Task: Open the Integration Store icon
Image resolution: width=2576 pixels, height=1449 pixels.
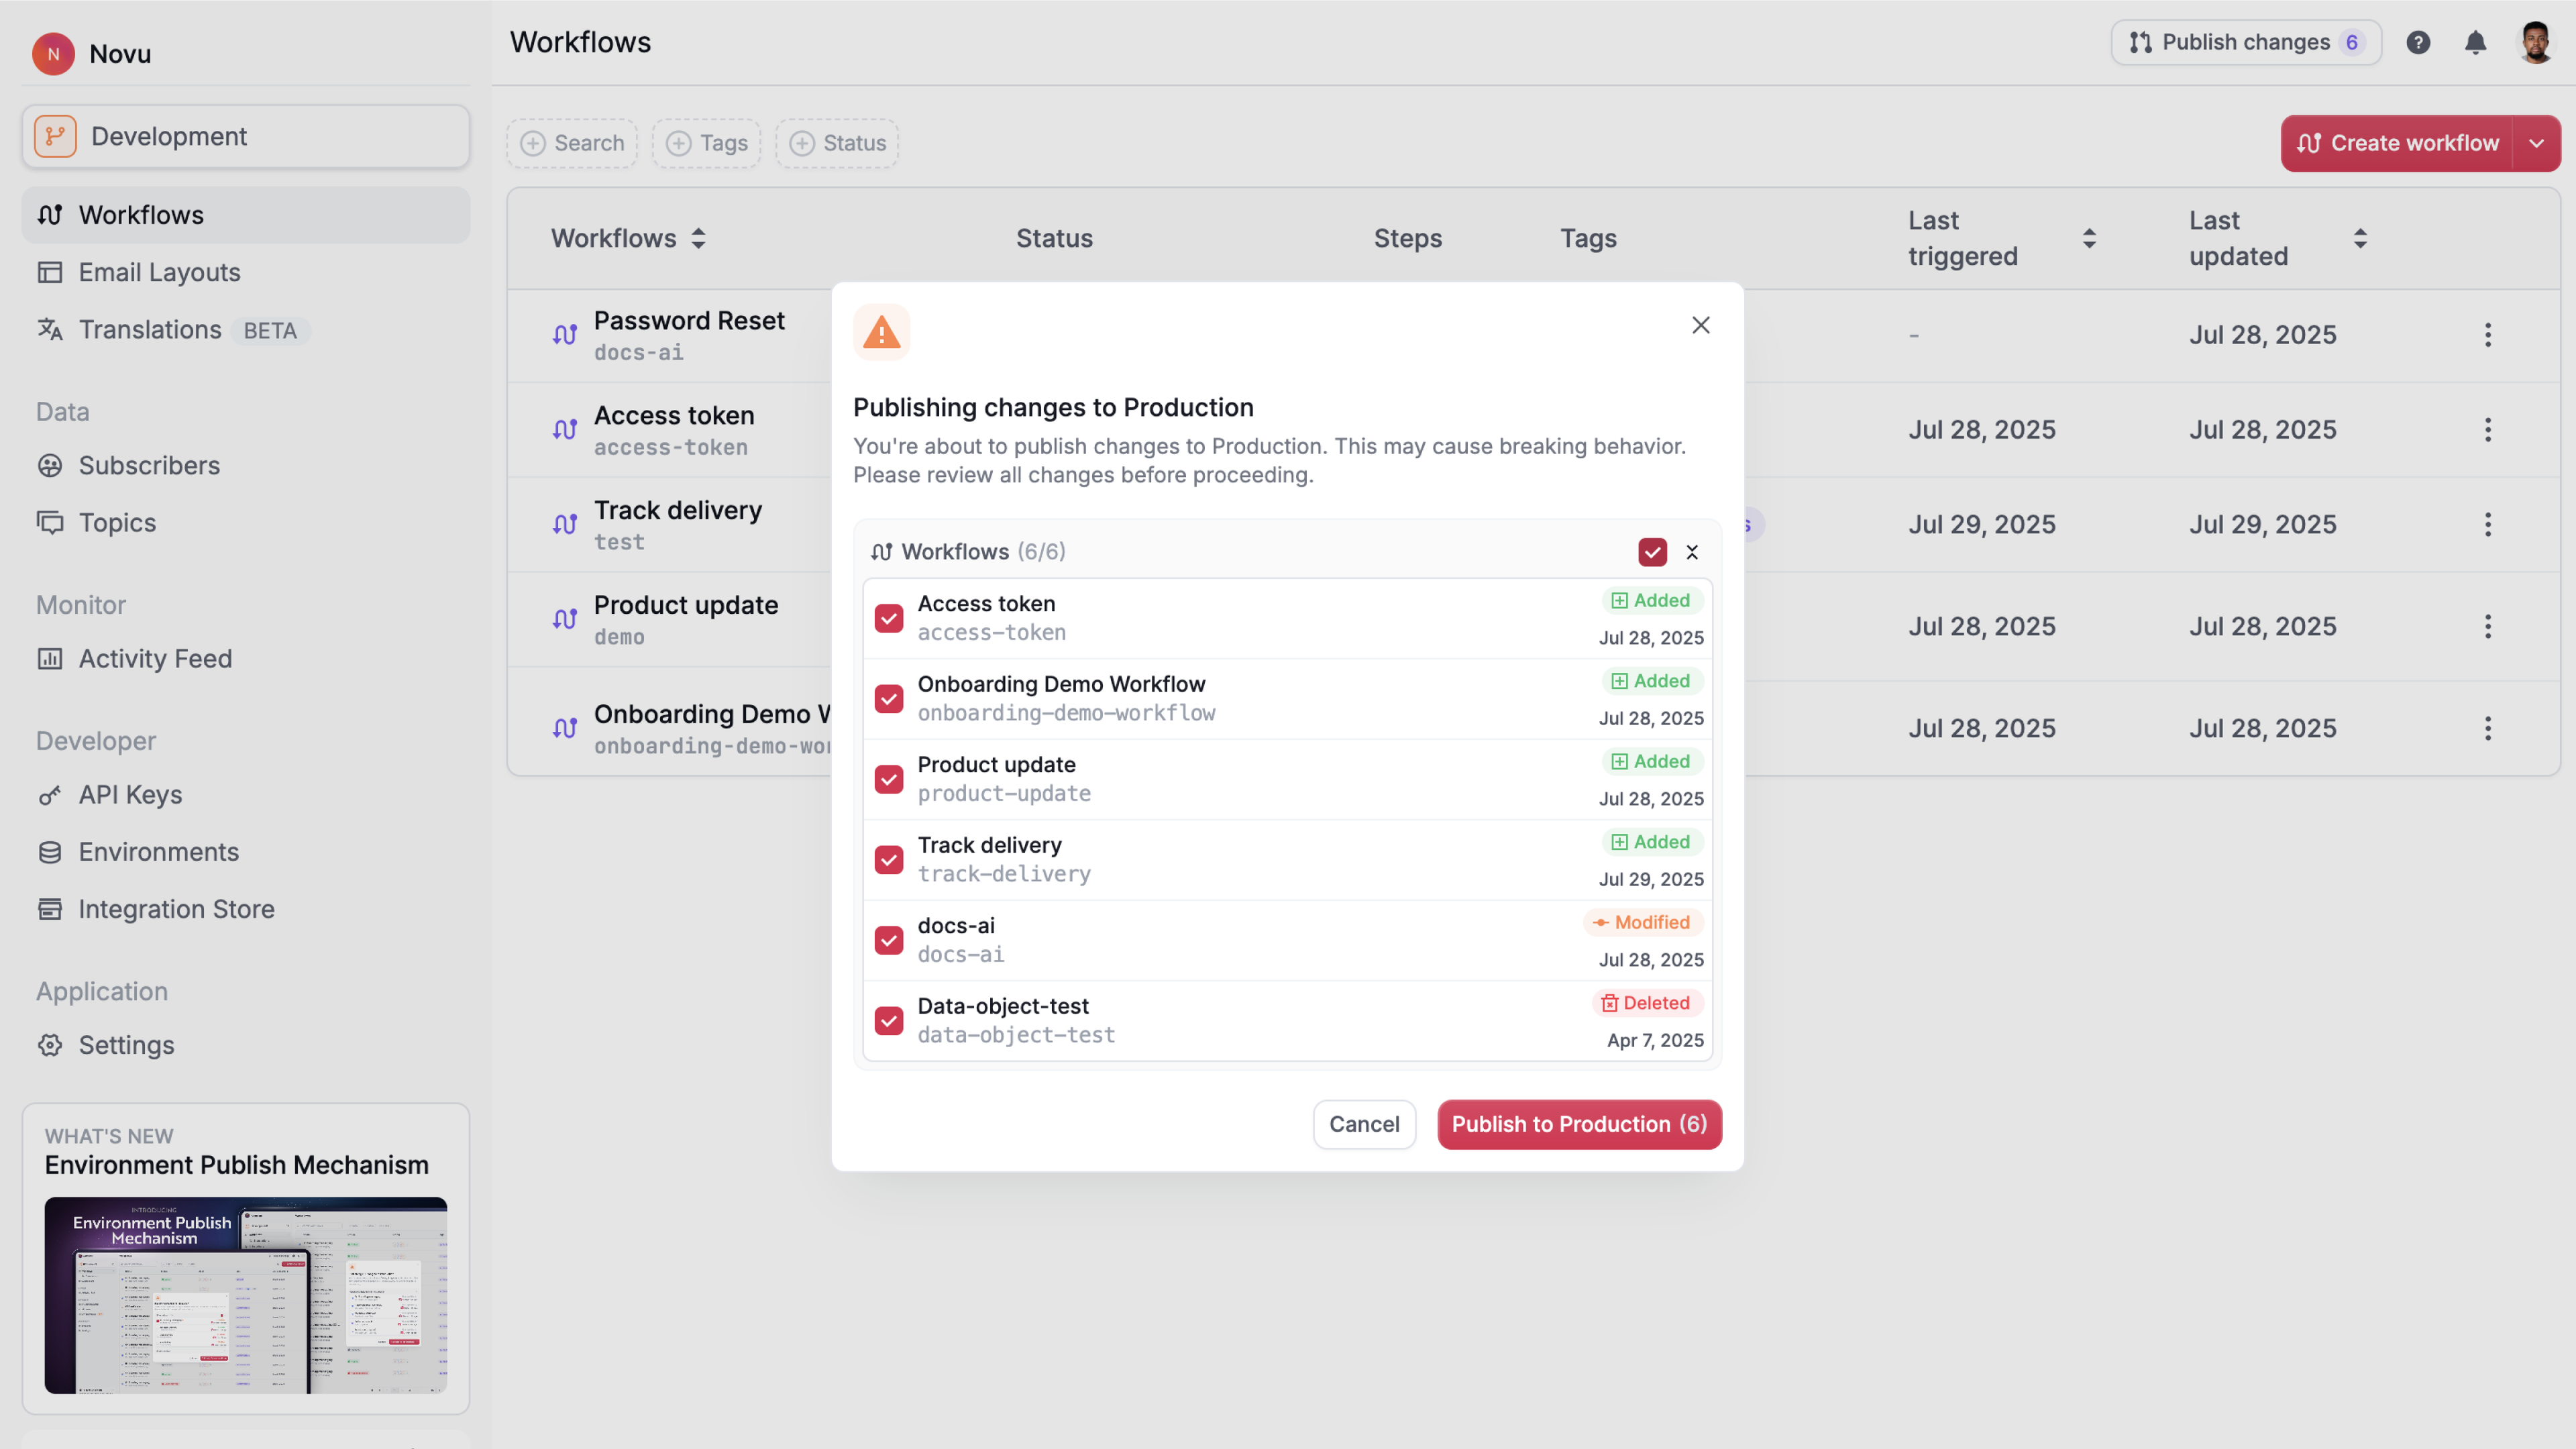Action: pyautogui.click(x=51, y=909)
